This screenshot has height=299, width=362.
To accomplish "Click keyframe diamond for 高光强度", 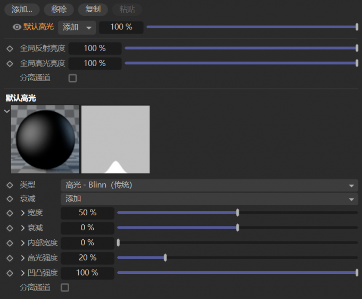I will coord(10,258).
